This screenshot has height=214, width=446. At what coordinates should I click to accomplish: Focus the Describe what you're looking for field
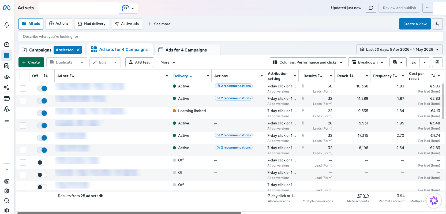(231, 36)
